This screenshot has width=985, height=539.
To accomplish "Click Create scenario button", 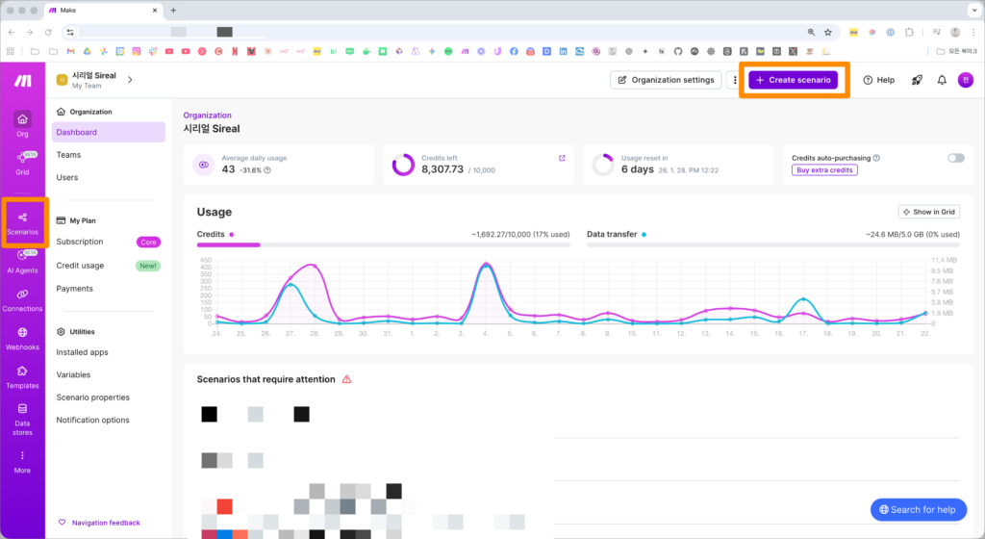I will point(794,80).
